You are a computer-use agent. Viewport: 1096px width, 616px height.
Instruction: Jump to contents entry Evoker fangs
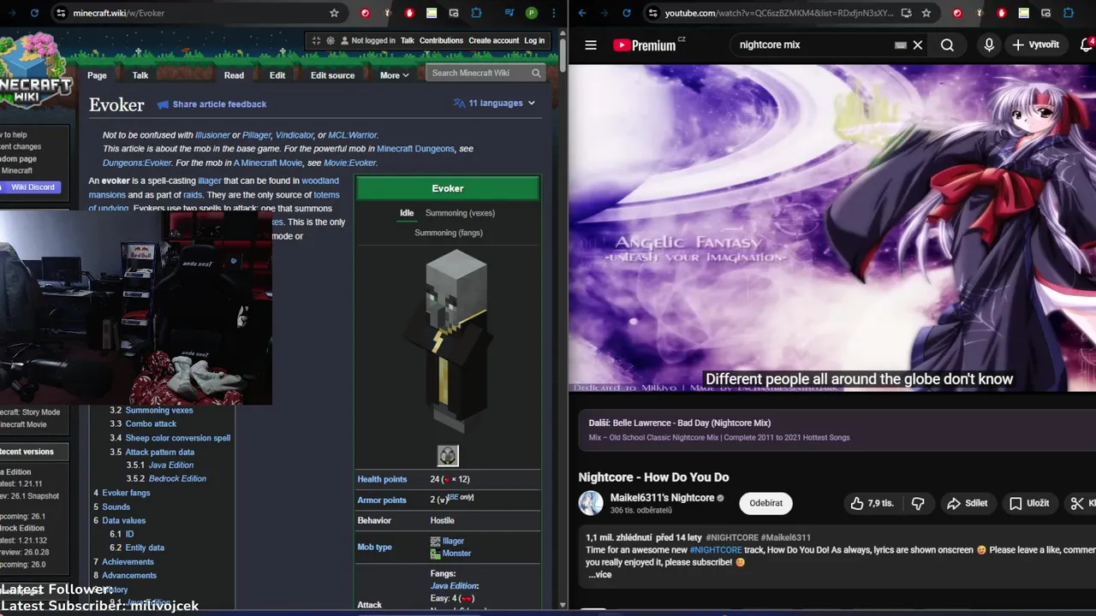click(x=126, y=493)
